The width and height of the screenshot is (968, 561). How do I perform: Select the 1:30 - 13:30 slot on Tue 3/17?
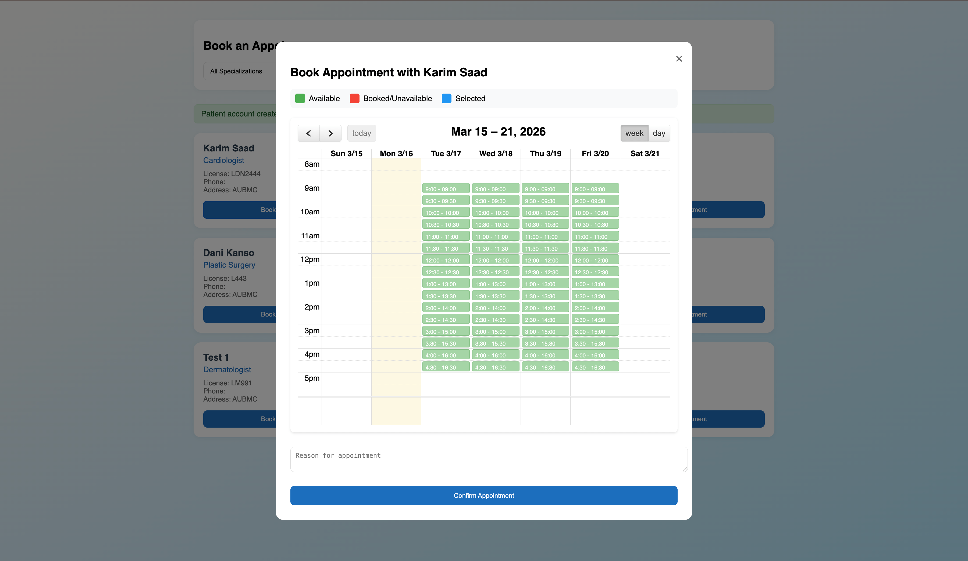click(x=446, y=296)
